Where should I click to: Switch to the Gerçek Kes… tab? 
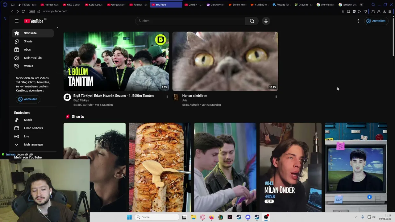click(x=116, y=5)
